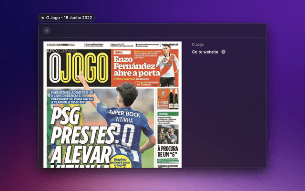The width and height of the screenshot is (305, 191).
Task: Select the 'O Jogo - 18 Junho 2022' title
Action: pos(69,18)
